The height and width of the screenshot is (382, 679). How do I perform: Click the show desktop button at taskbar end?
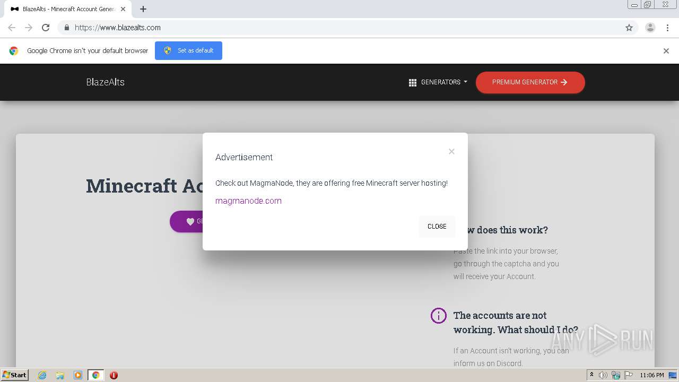(x=673, y=375)
